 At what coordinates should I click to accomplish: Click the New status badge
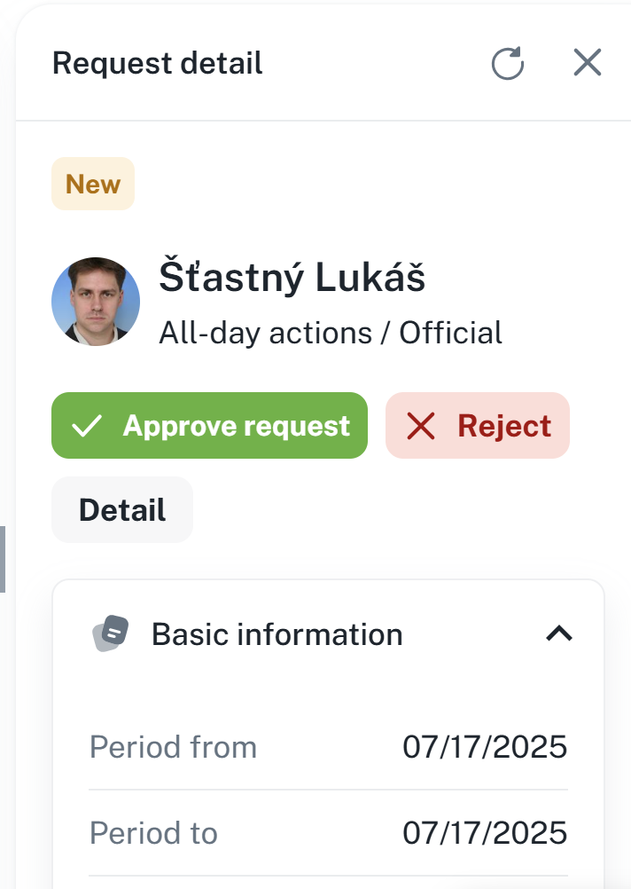coord(93,184)
